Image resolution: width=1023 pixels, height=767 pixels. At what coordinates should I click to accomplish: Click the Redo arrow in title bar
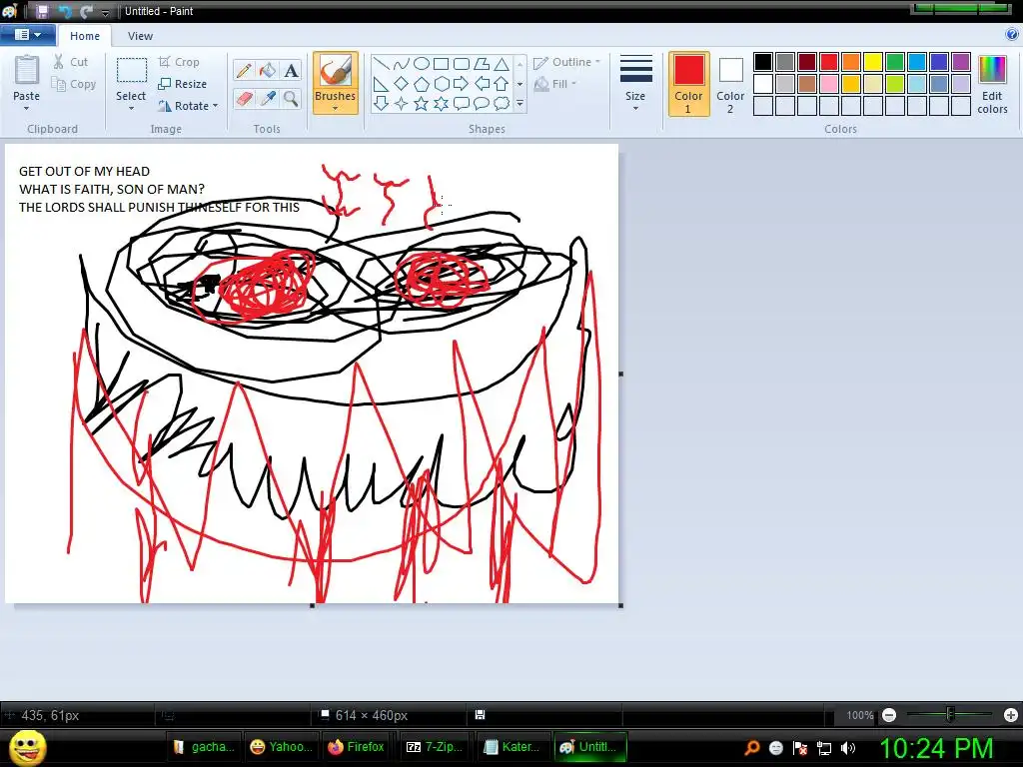tap(86, 11)
